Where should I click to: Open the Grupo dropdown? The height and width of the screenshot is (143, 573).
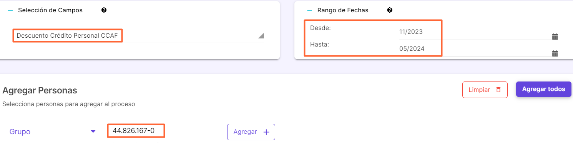[52, 131]
